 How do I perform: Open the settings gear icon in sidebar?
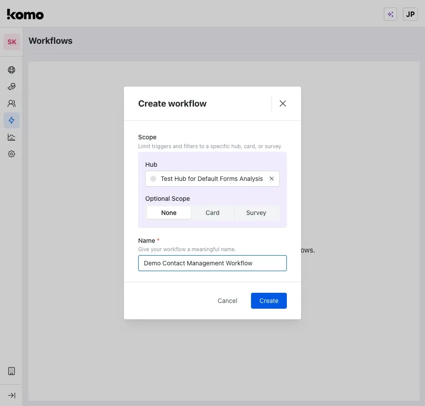(12, 154)
